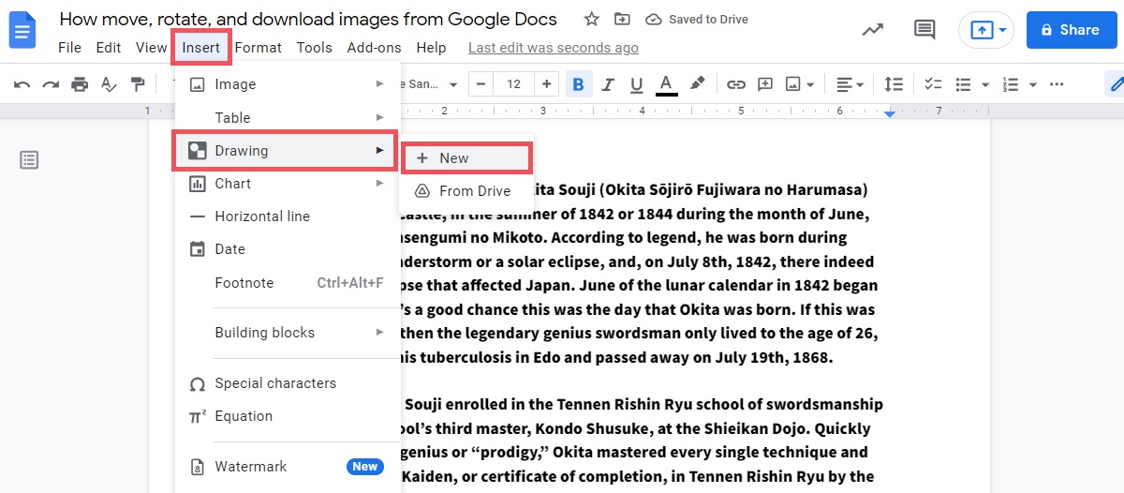Open the comment history icon
This screenshot has width=1124, height=493.
[924, 30]
